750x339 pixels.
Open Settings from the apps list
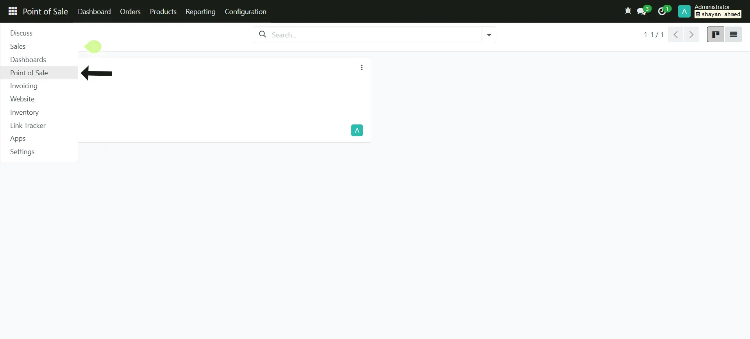[22, 152]
